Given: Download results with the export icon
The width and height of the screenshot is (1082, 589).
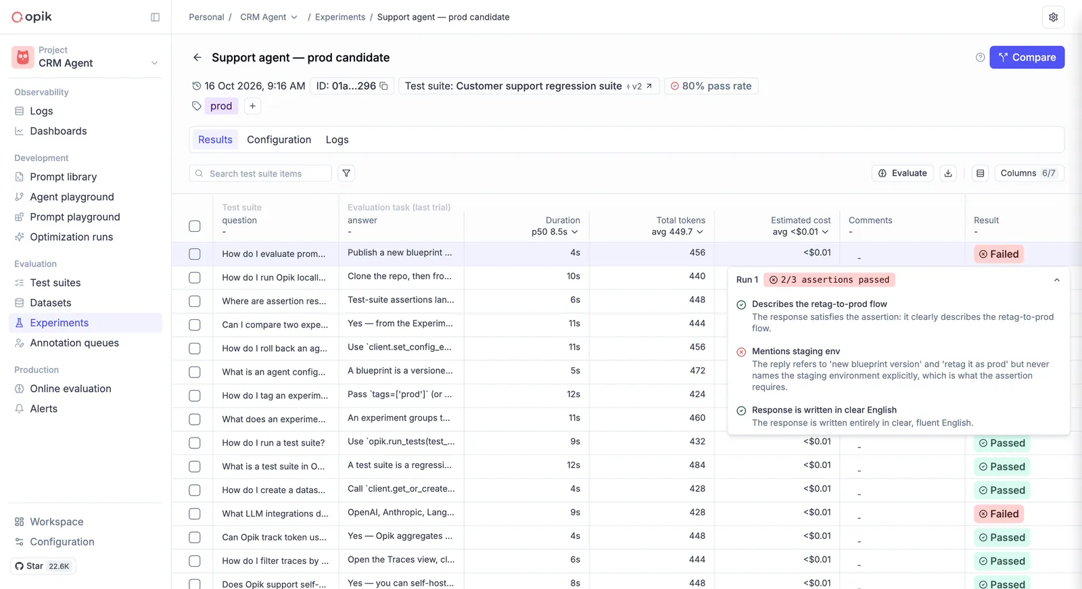Looking at the screenshot, I should pyautogui.click(x=948, y=173).
